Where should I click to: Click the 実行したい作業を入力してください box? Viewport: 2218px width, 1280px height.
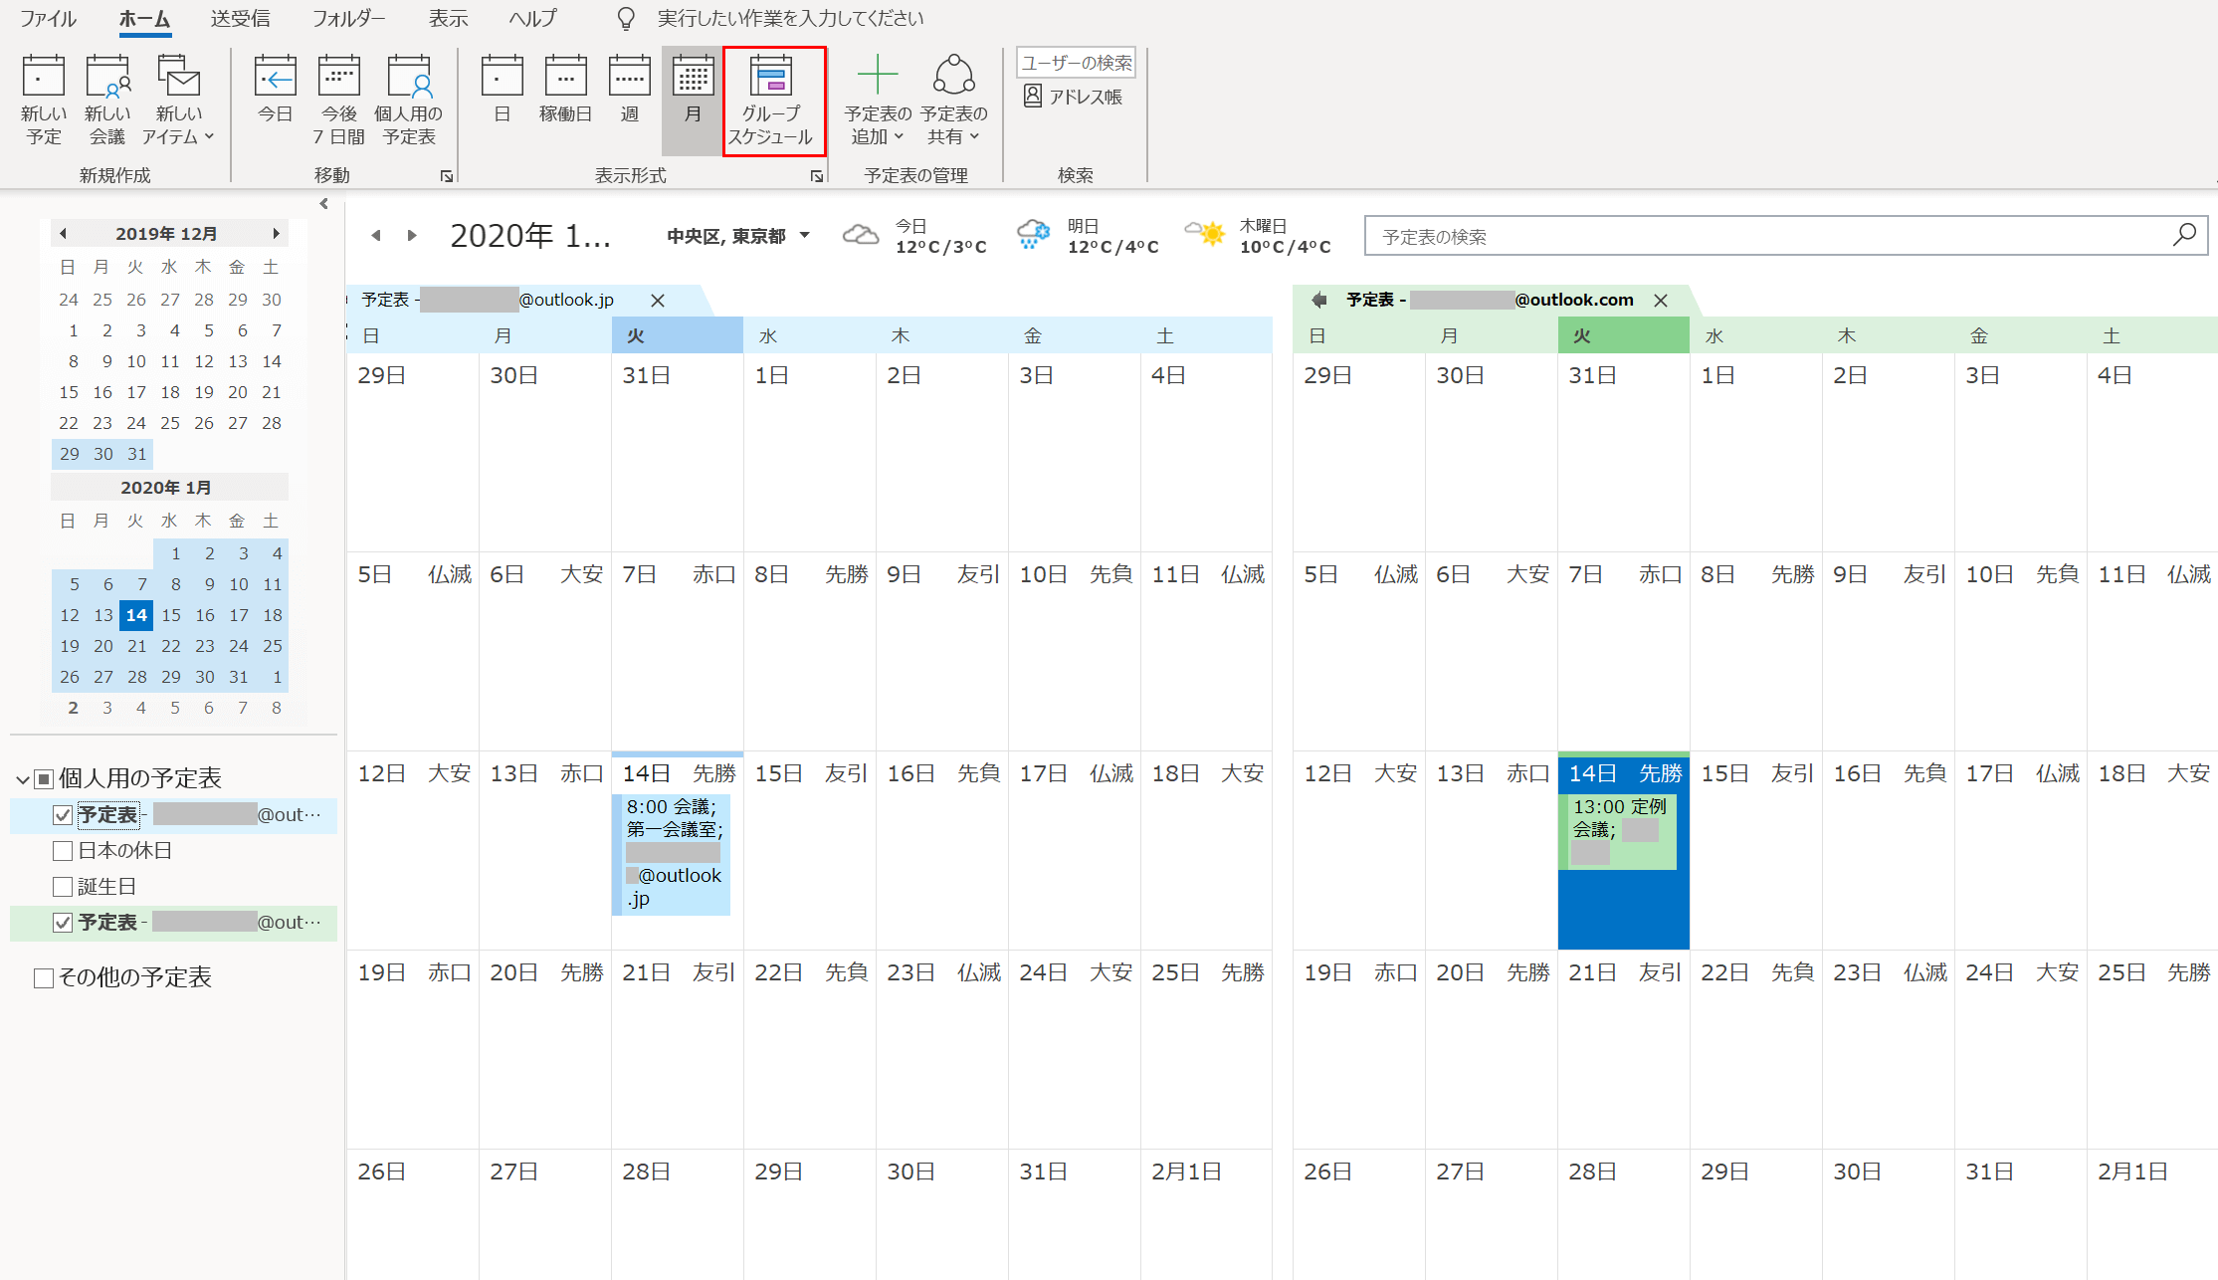point(790,18)
